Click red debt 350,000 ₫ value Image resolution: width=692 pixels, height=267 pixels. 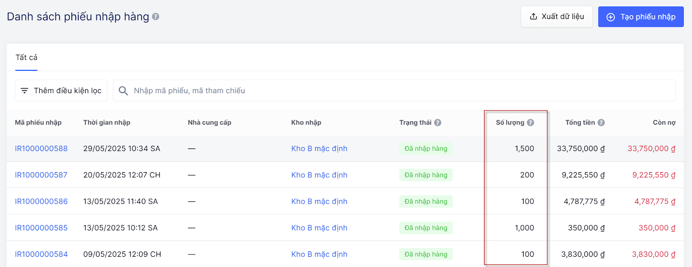tap(657, 228)
